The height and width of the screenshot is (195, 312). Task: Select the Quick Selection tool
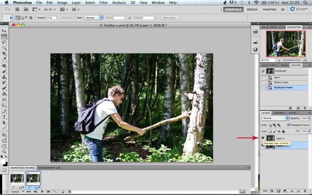pos(4,48)
